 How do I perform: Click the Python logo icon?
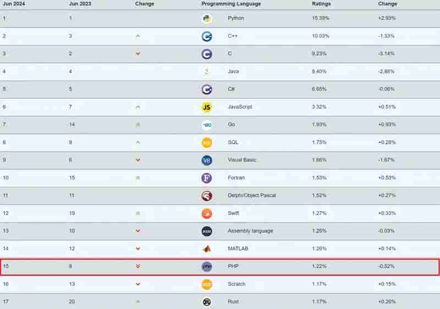207,19
